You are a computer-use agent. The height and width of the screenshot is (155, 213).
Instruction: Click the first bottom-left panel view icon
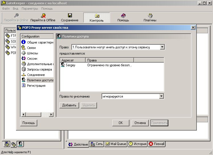click(x=7, y=144)
